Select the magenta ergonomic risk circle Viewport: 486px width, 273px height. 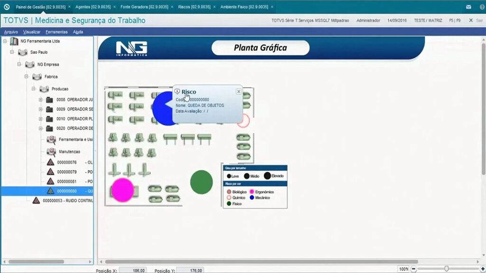(123, 190)
